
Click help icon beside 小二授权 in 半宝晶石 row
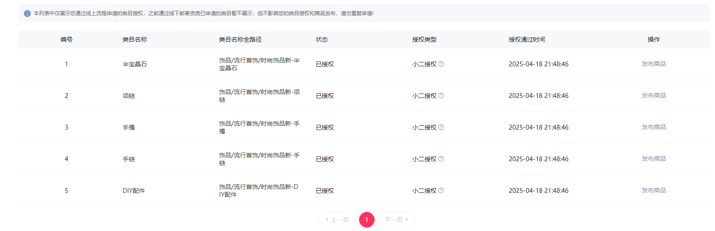pyautogui.click(x=441, y=64)
